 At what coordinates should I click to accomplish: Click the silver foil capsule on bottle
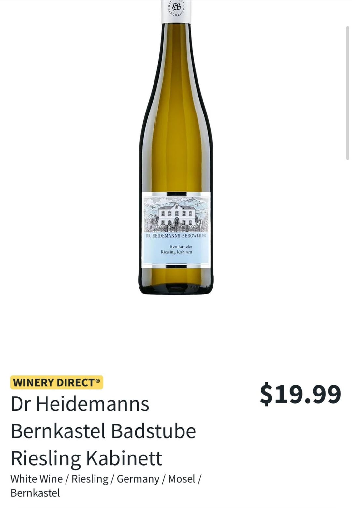(x=176, y=12)
